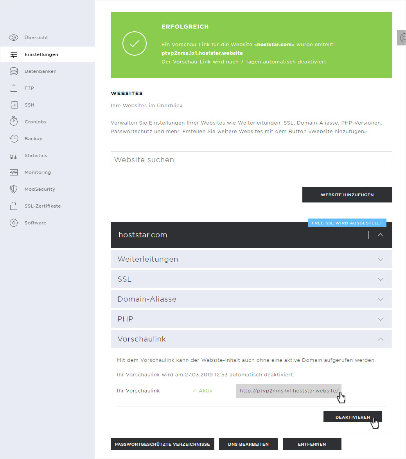Select the ModSecurity shield icon
Screen dimensions: 406x459
point(14,190)
